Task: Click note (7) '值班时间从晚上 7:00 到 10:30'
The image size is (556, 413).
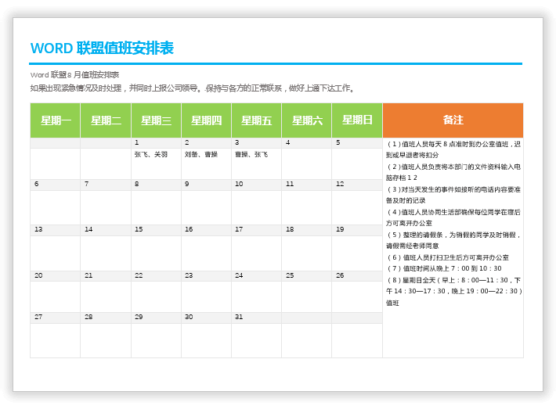Action: 444,268
